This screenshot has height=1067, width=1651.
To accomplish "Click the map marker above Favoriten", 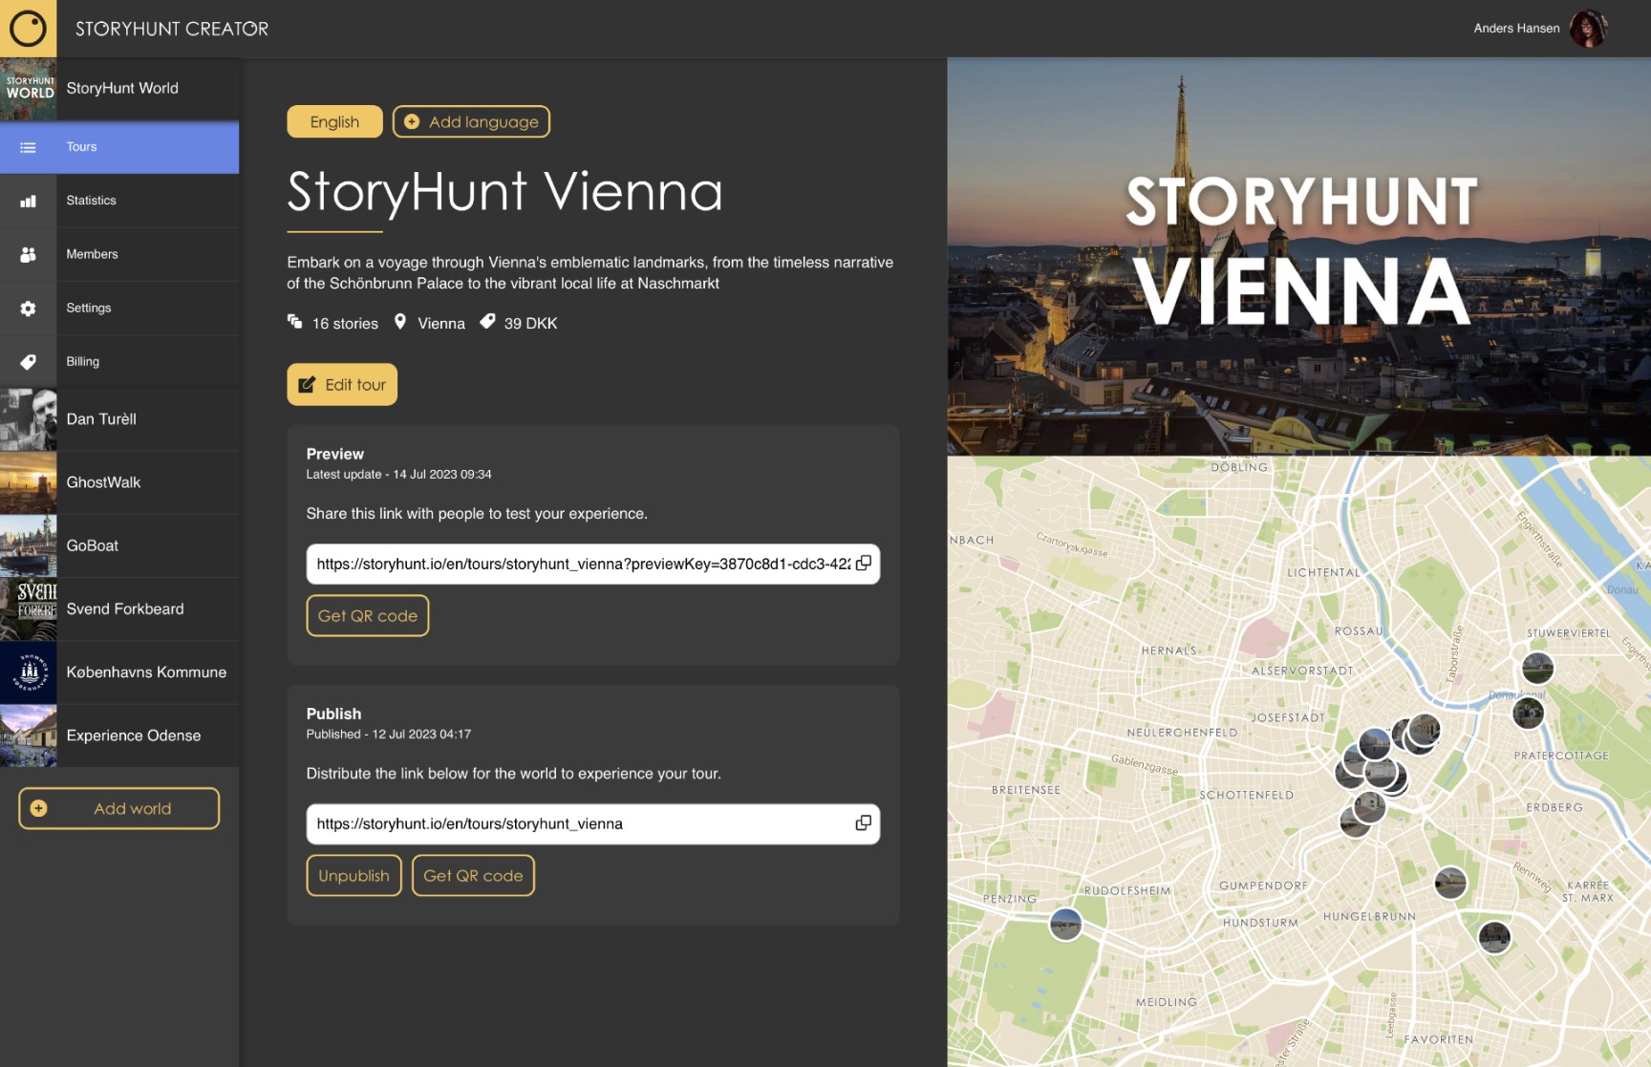I will click(x=1494, y=937).
